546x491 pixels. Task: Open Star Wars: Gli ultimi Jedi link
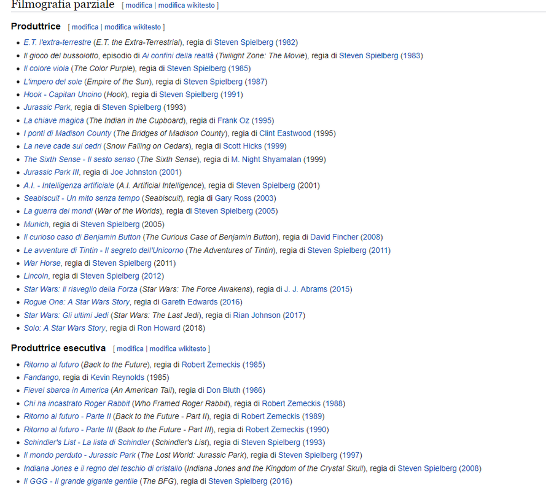pos(66,315)
